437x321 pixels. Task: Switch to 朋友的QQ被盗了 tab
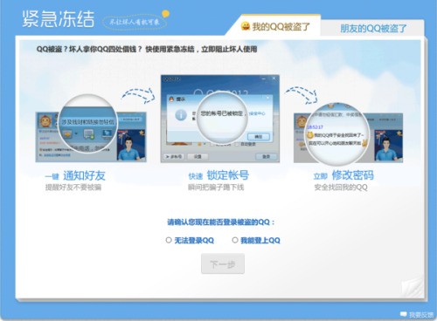(x=373, y=28)
